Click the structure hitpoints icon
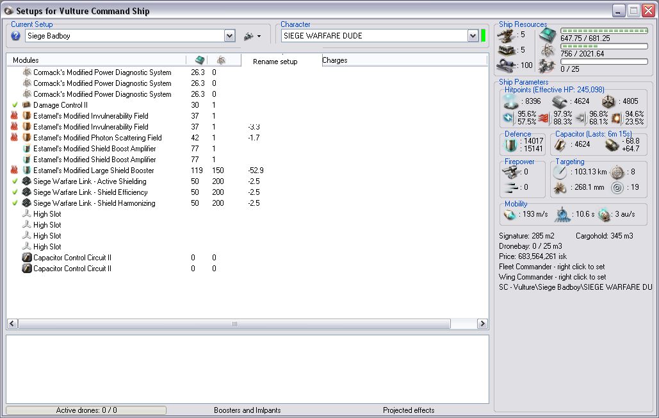This screenshot has height=418, width=659. coord(608,102)
